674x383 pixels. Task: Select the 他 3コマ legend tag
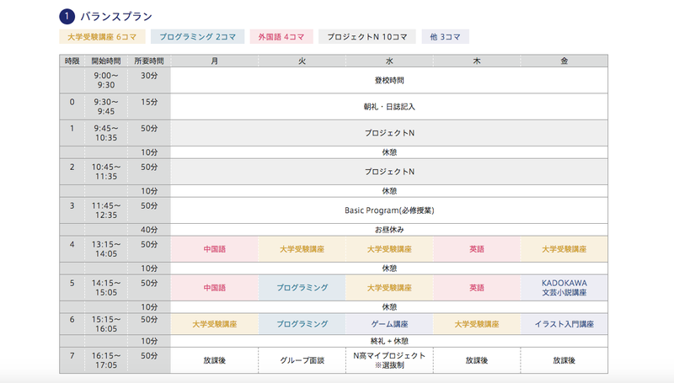pos(445,36)
